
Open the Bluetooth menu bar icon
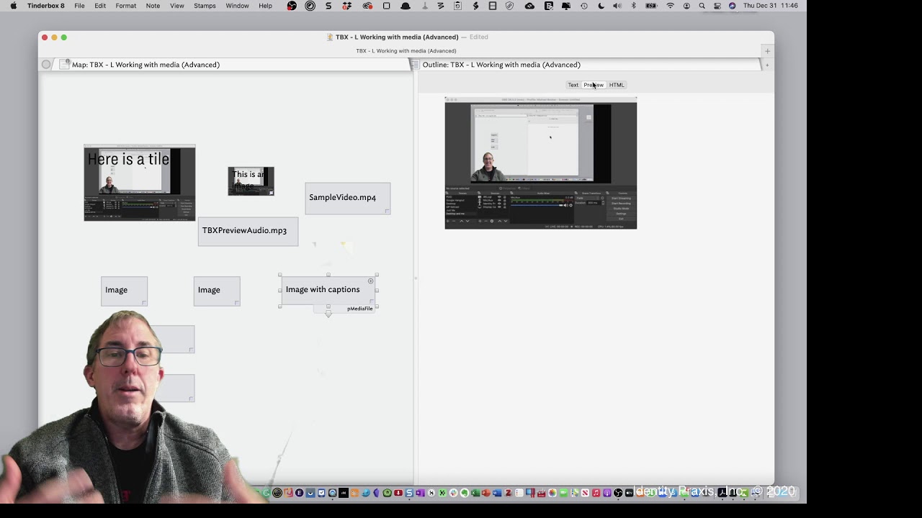[634, 6]
